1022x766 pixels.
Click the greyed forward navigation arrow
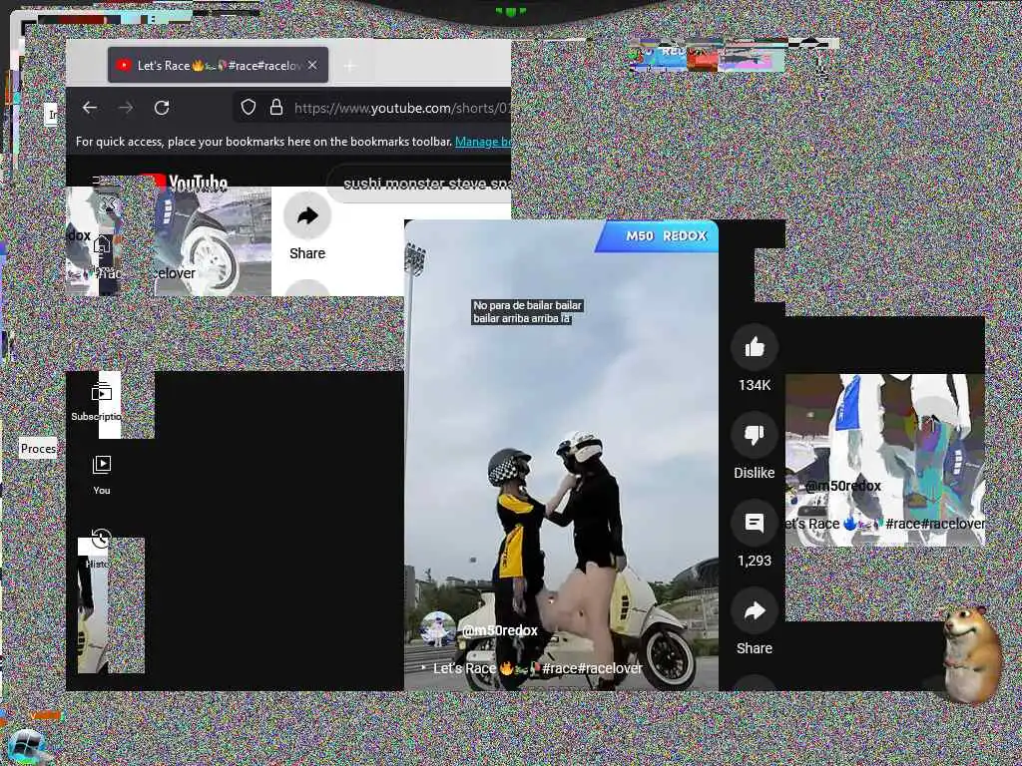coord(126,108)
